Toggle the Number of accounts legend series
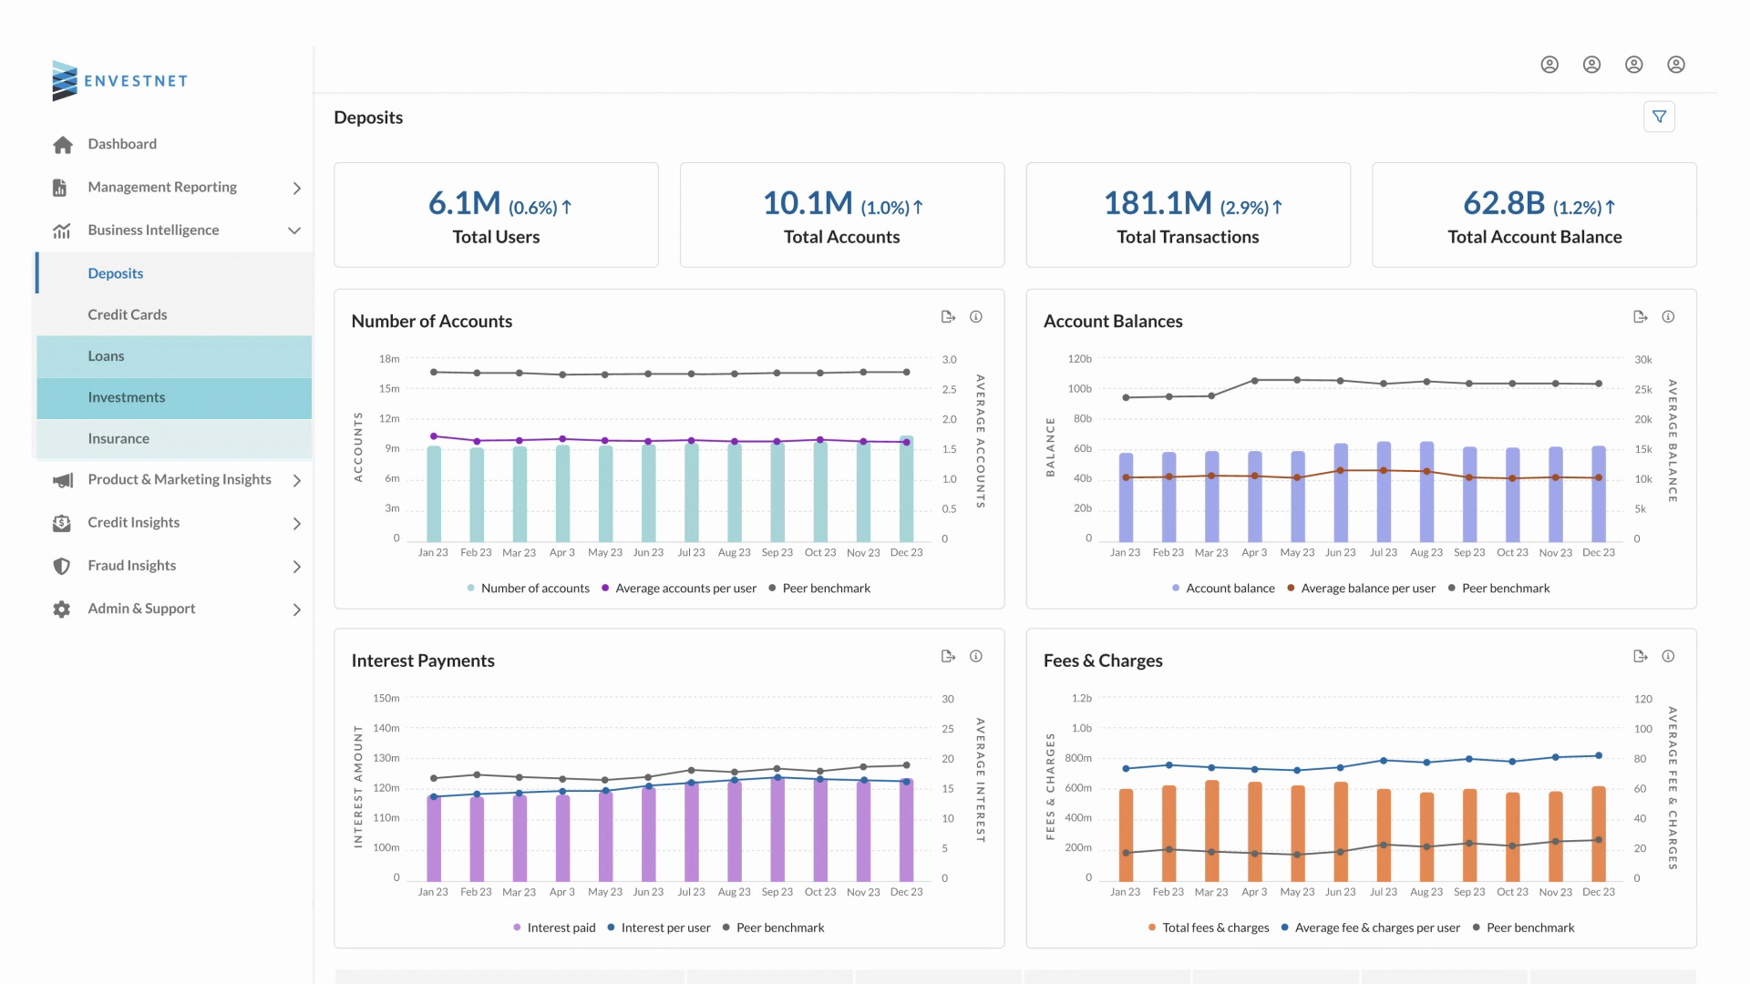Screen dimensions: 1750x984 529,589
